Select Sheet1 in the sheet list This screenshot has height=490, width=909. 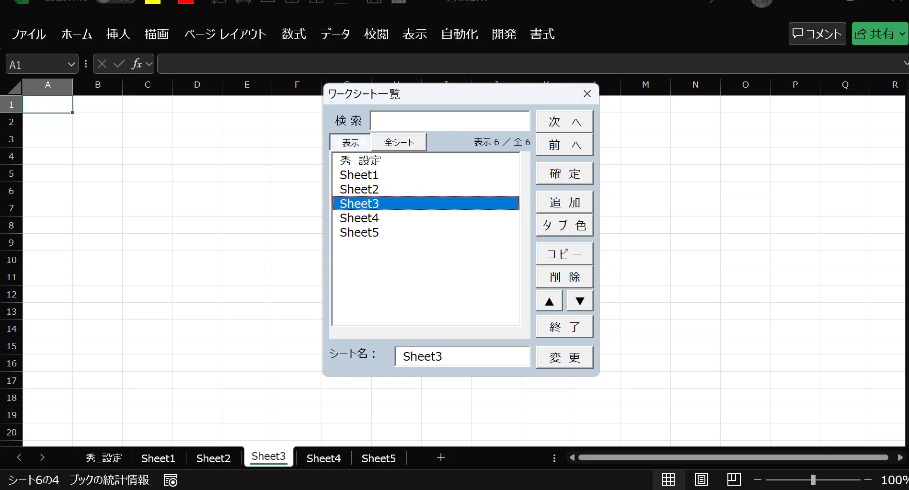426,175
